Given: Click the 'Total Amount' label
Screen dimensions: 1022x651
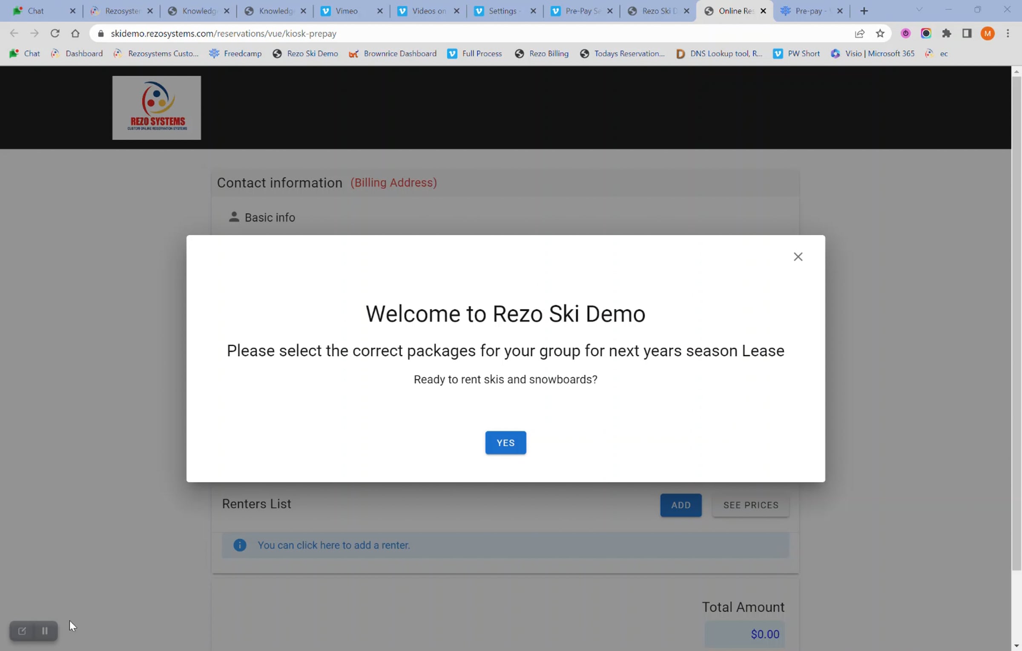Looking at the screenshot, I should [x=743, y=607].
